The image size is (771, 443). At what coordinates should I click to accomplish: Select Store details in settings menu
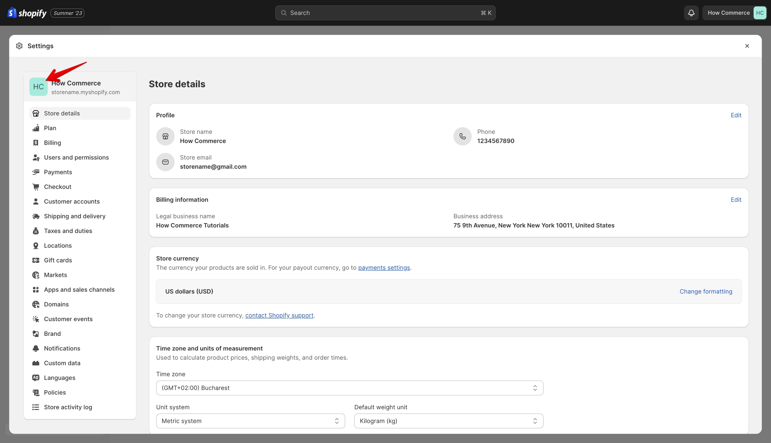click(x=80, y=113)
